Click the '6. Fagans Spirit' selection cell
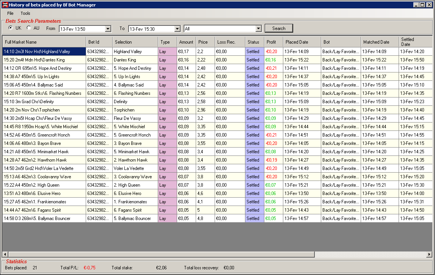This screenshot has width=435, height=275. tap(135, 210)
